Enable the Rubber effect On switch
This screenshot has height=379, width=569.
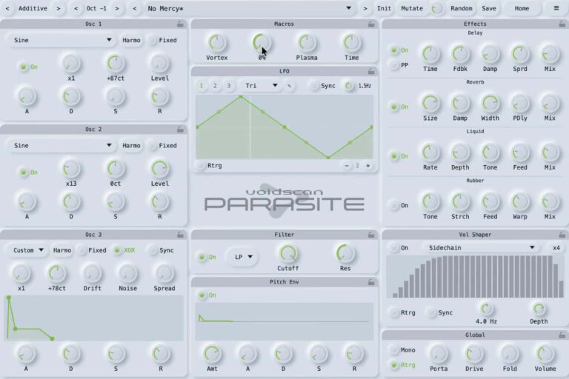(399, 206)
